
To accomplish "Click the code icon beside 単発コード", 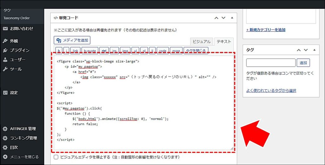I will (55, 18).
